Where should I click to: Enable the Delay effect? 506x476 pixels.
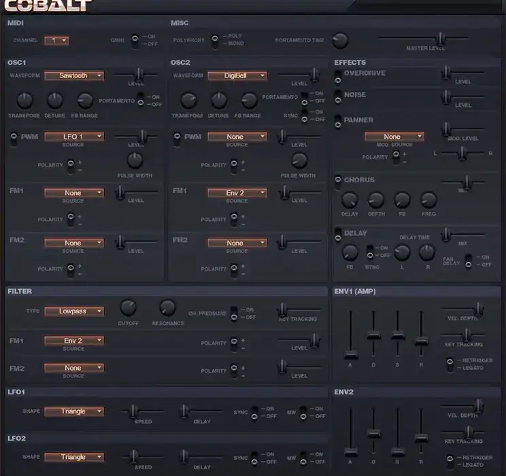point(337,235)
